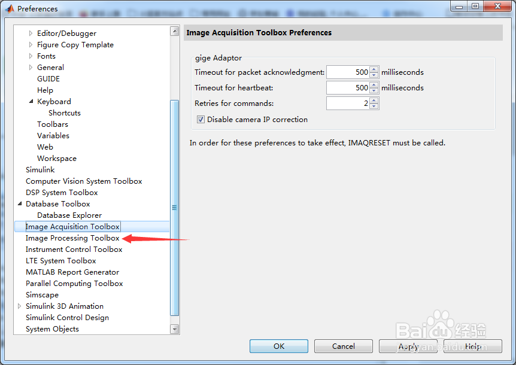516x365 pixels.
Task: Decrease packet acknowledgment timeout with down arrow
Action: tap(374, 75)
